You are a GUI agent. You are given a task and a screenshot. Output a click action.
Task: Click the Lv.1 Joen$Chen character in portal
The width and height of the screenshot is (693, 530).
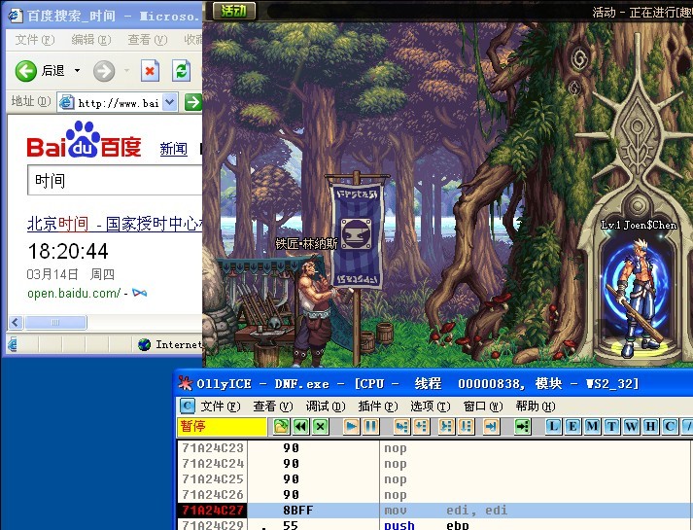(x=638, y=297)
